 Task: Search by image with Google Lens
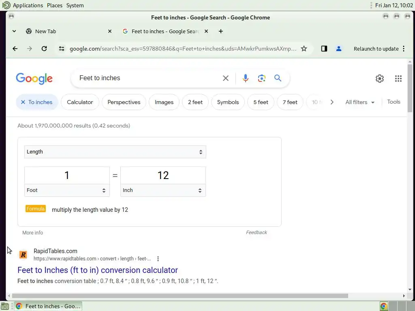[261, 78]
